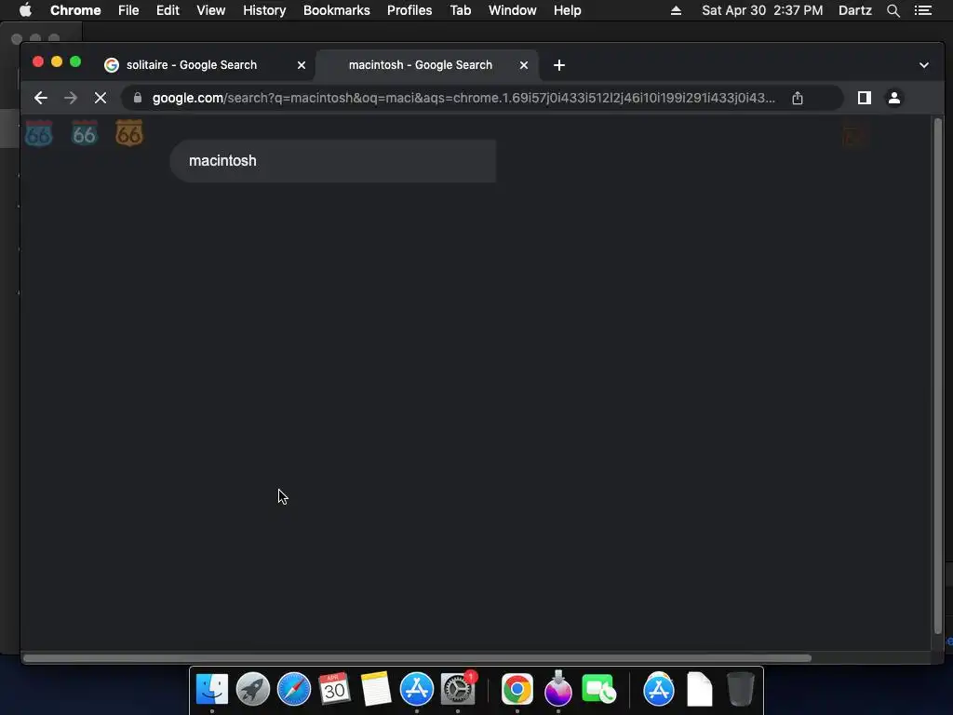Open the Trash
The height and width of the screenshot is (715, 953).
coord(740,689)
